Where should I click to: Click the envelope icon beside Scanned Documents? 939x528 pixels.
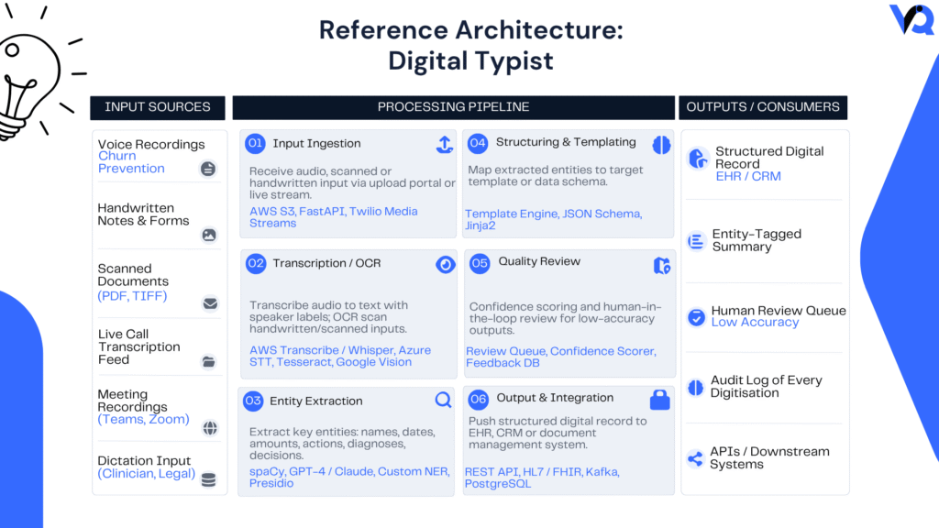(210, 303)
